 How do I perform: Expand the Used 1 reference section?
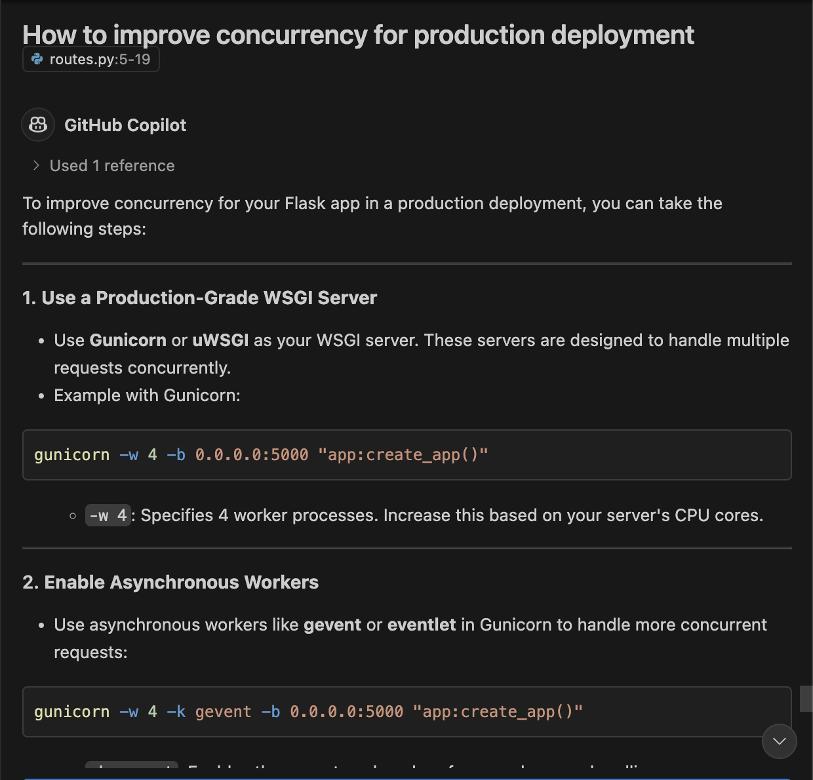[111, 165]
